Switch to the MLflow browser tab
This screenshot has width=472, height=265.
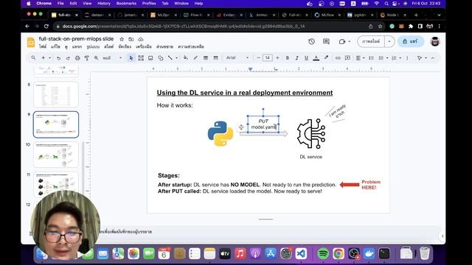tap(328, 15)
